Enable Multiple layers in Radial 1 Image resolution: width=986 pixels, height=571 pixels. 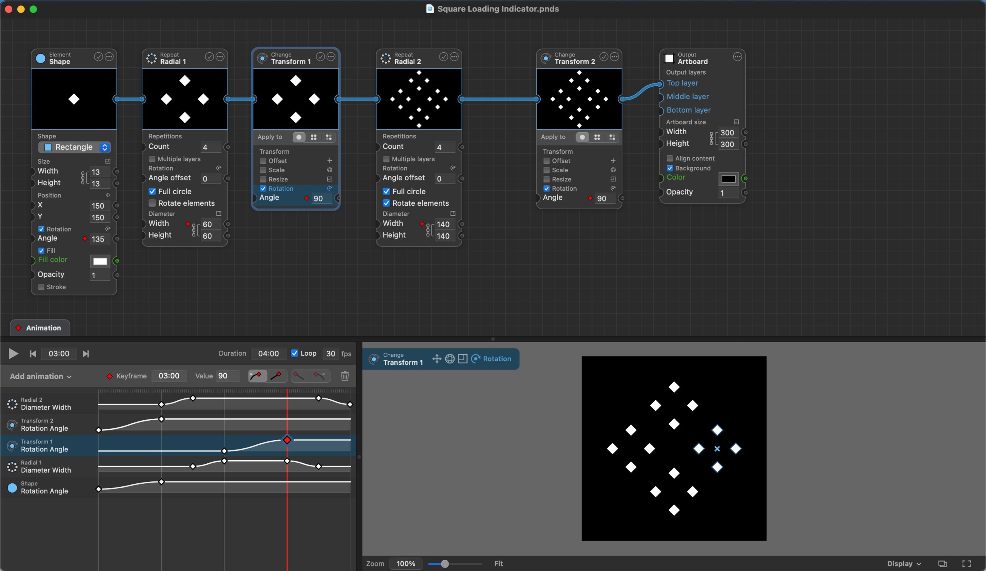click(152, 159)
